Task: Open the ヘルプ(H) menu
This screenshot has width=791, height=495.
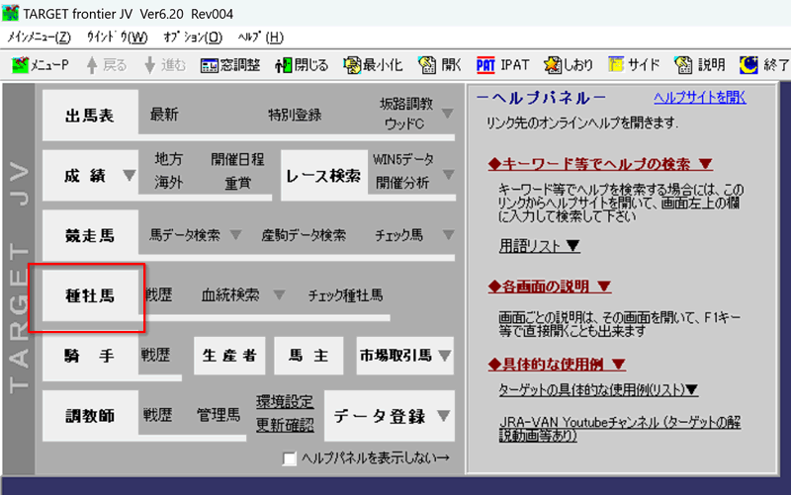Action: (x=260, y=38)
